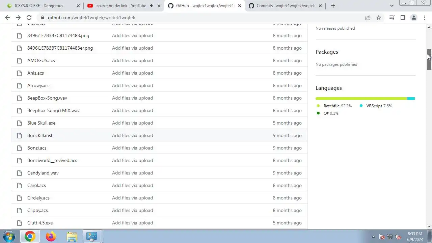The height and width of the screenshot is (243, 432).
Task: Click the Packages heading link
Action: (327, 52)
